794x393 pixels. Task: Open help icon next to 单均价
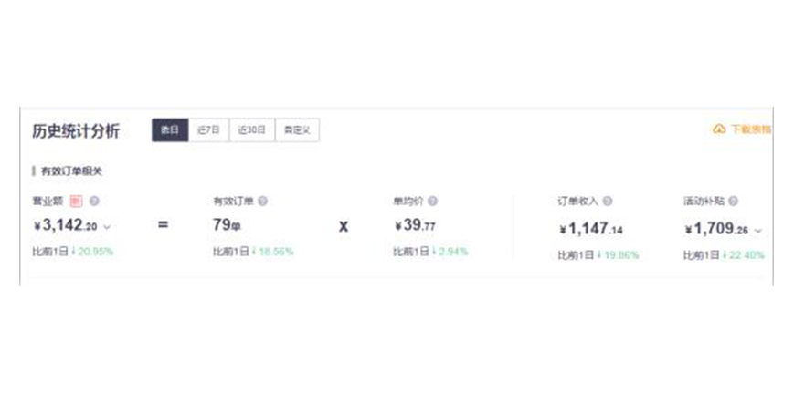(432, 201)
